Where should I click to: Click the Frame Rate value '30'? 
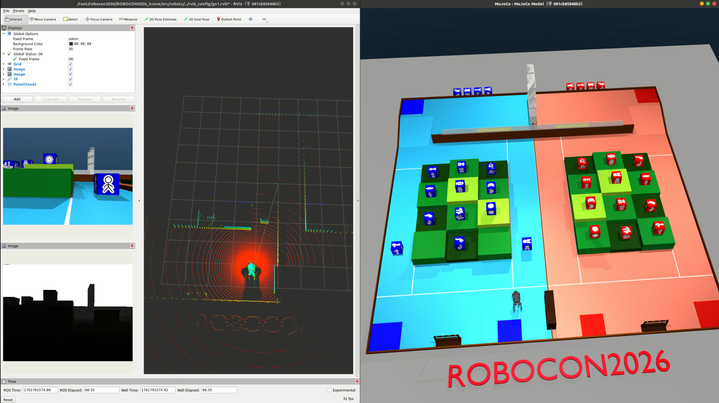tap(71, 49)
